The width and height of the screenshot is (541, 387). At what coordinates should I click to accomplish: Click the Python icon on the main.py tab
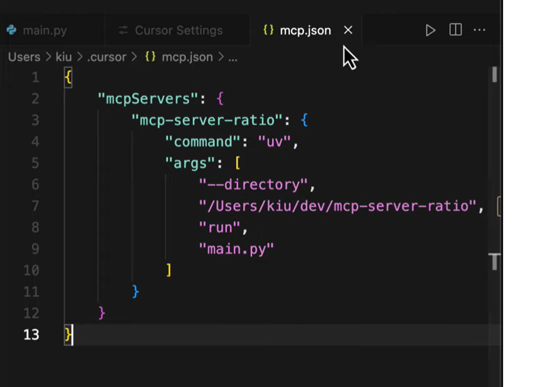click(12, 31)
